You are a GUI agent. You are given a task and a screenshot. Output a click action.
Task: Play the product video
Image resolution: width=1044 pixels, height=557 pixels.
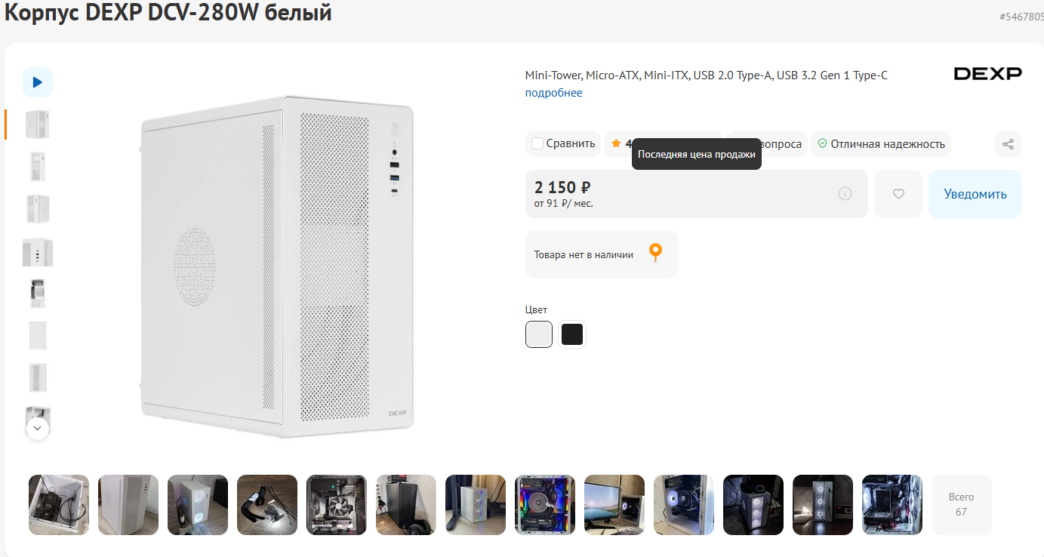click(37, 82)
